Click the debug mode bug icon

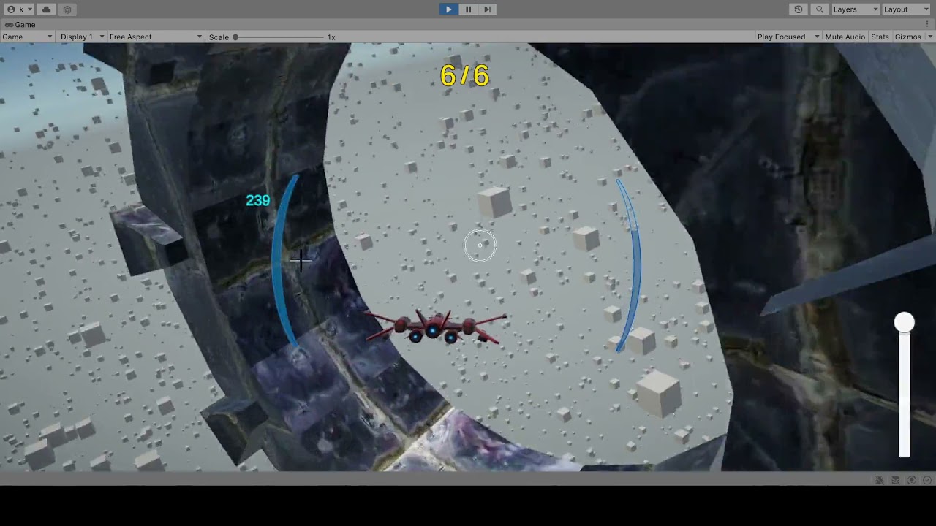[880, 480]
